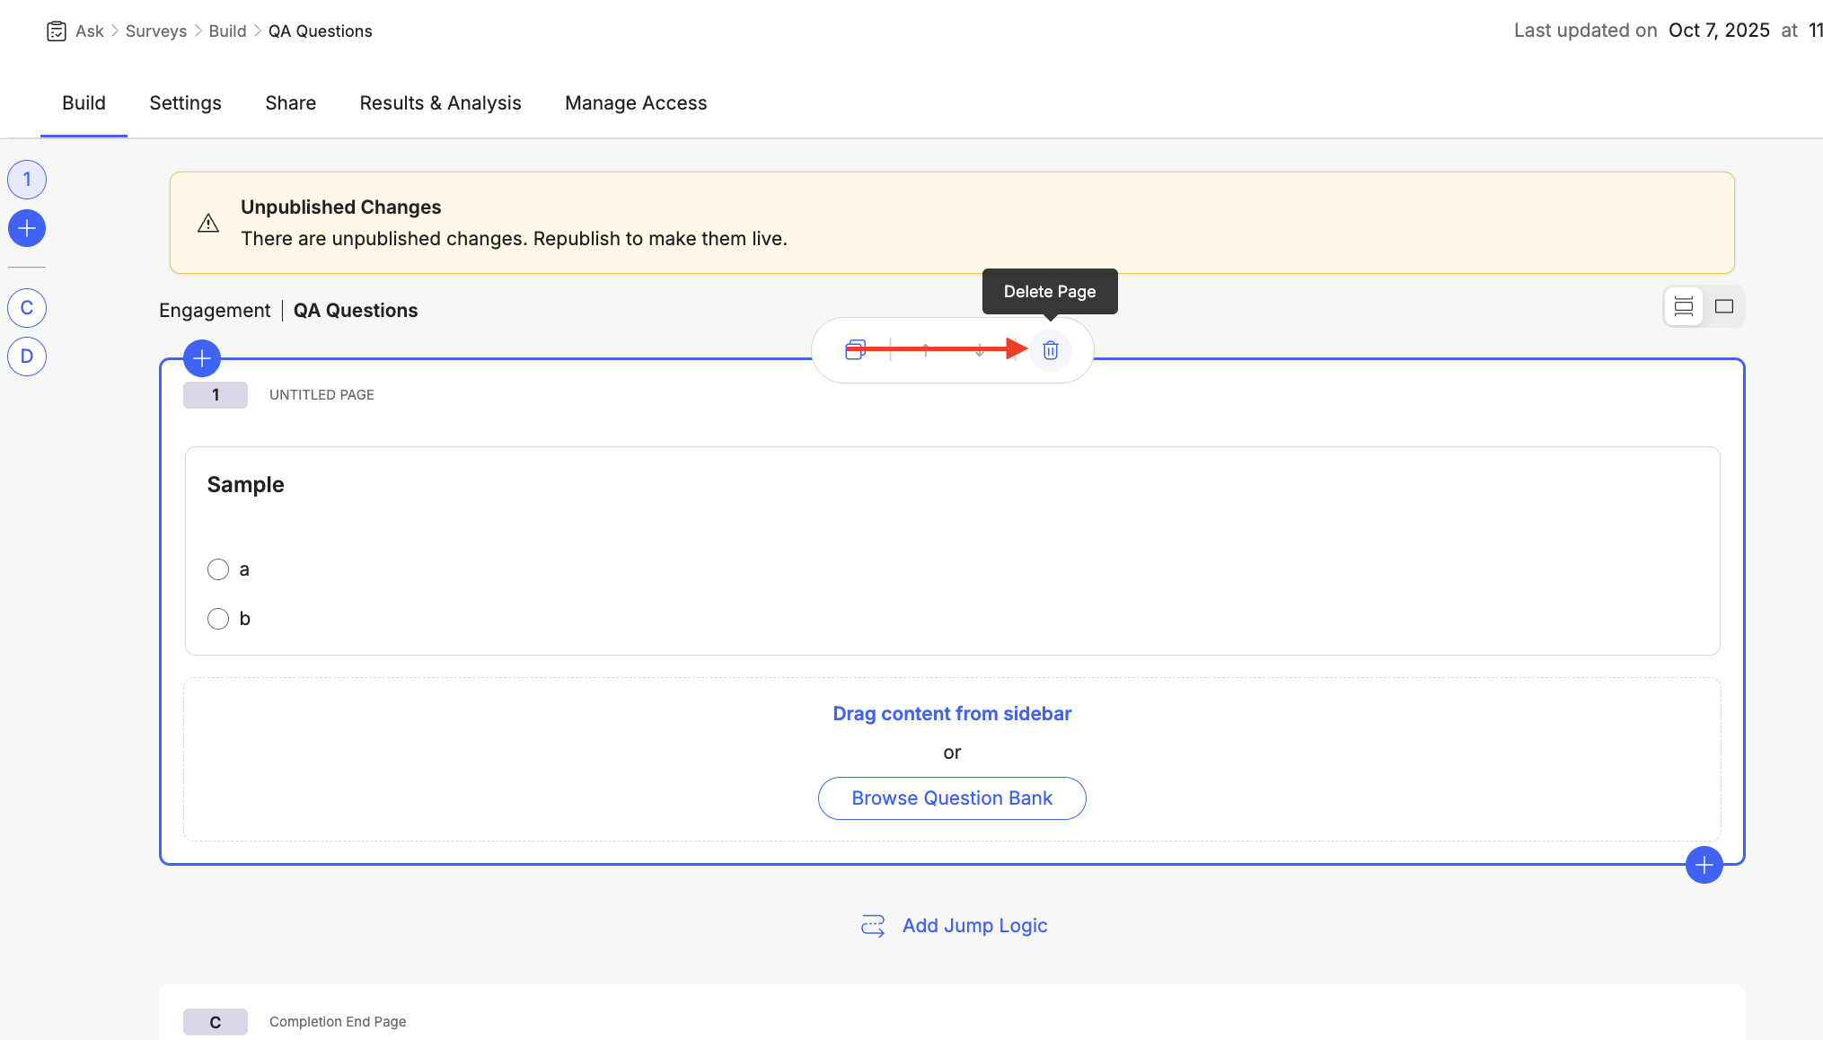
Task: Click the Delete Page trash icon
Action: click(1050, 350)
